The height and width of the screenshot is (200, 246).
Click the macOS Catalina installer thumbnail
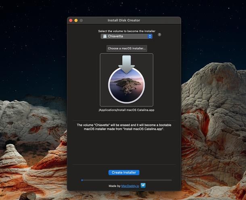click(127, 80)
